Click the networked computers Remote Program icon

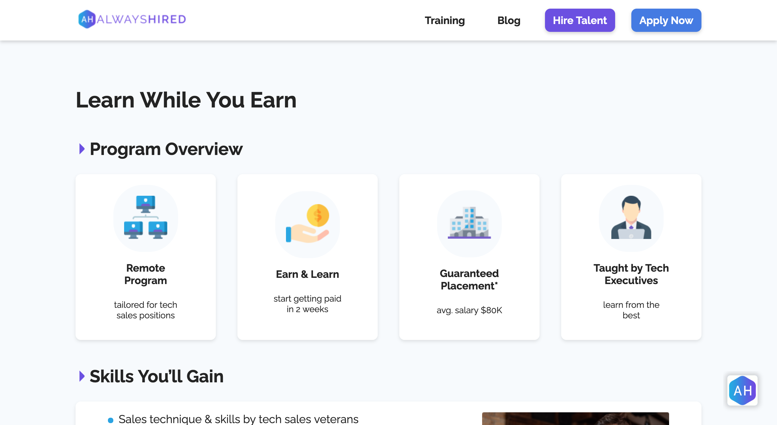click(x=145, y=218)
